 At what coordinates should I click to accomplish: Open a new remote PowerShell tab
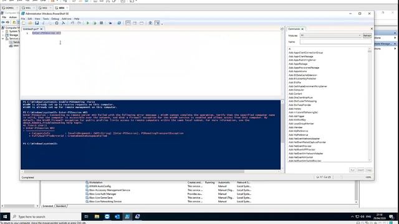(x=110, y=23)
